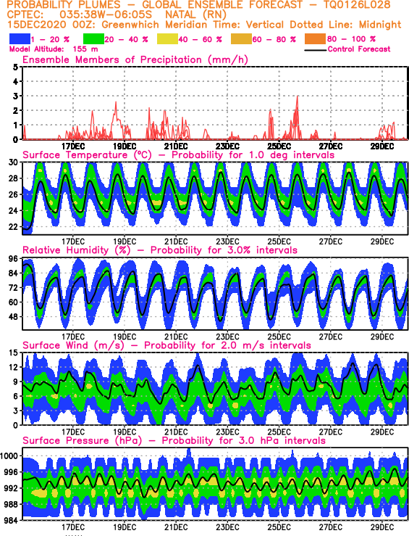Click the gold 60 - 80 % legend swatch

(x=242, y=39)
